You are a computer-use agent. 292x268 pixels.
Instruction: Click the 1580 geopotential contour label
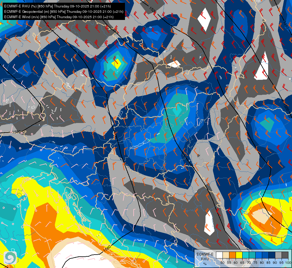pyautogui.click(x=16, y=132)
